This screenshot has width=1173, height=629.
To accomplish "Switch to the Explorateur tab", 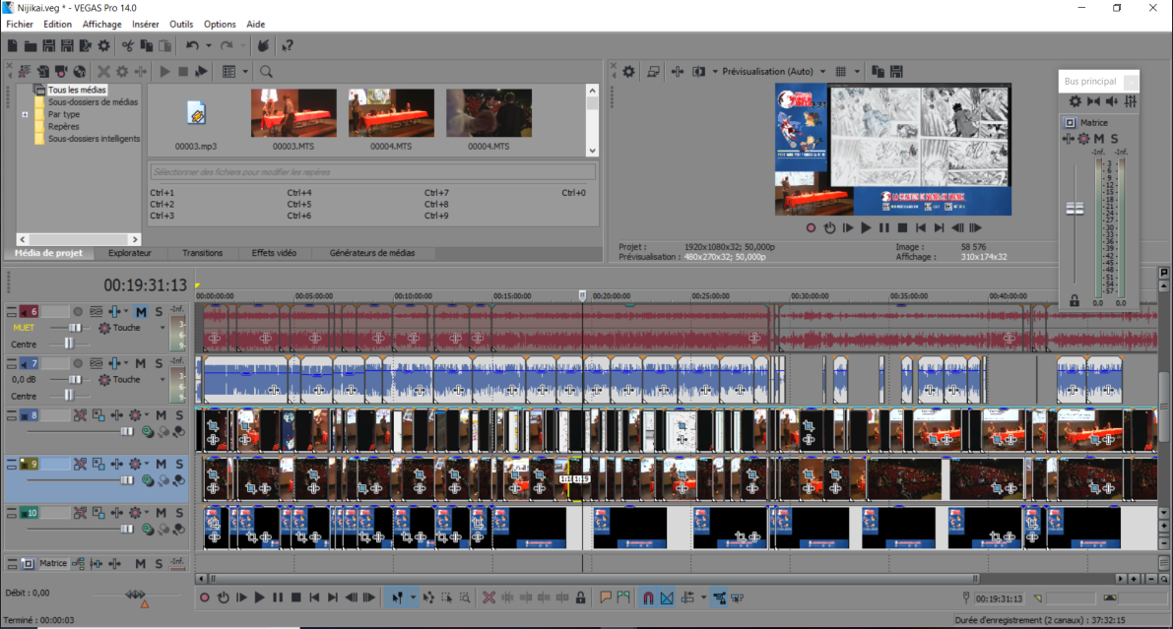I will 129,253.
